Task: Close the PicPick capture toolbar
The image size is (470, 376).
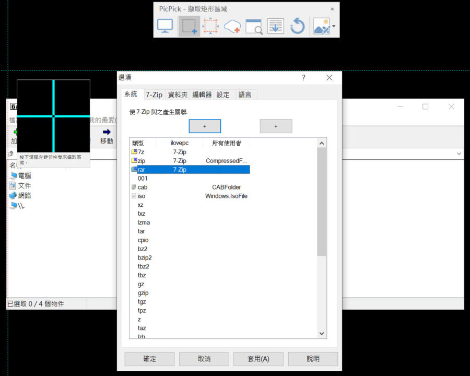Action: [x=332, y=9]
